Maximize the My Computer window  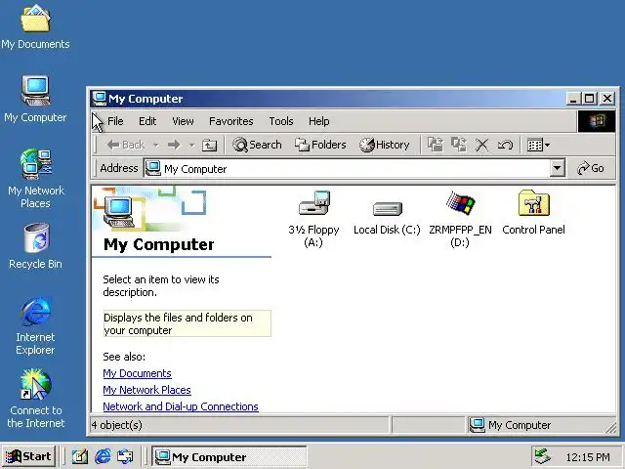[590, 99]
